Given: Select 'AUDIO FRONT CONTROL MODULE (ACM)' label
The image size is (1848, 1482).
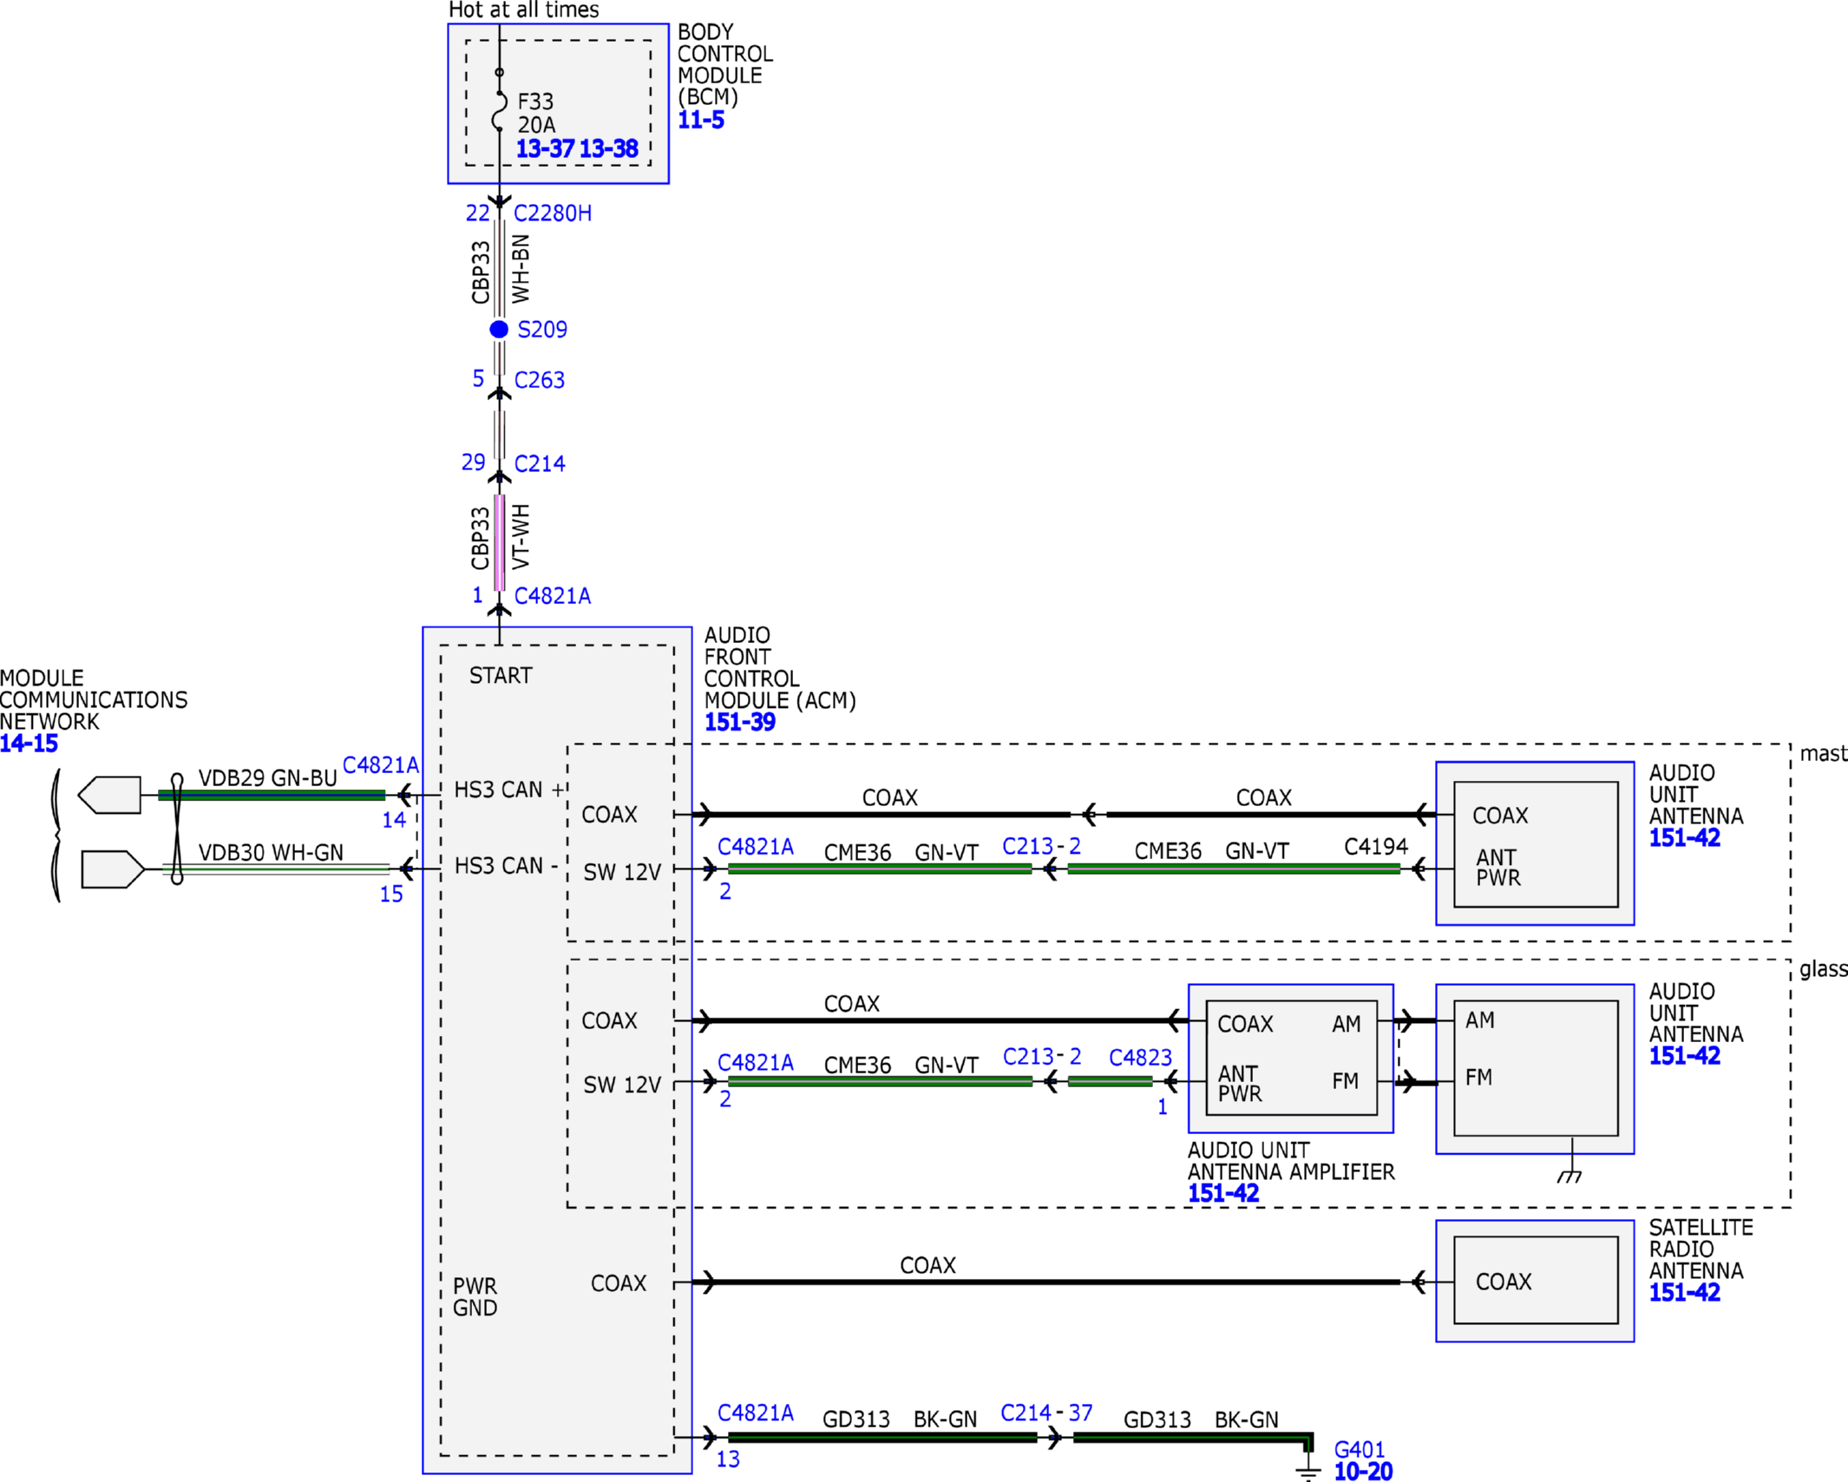Looking at the screenshot, I should [779, 668].
